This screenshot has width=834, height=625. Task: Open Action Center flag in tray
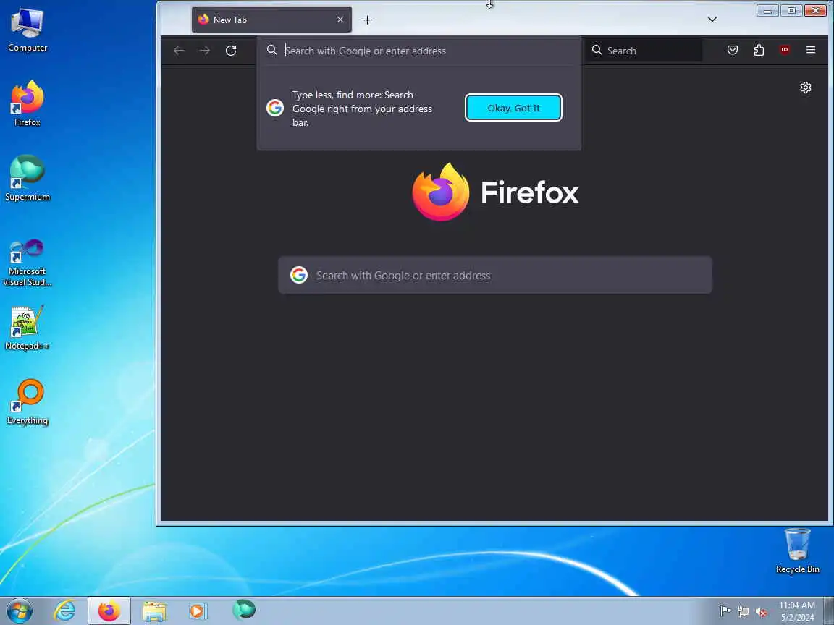click(x=725, y=612)
